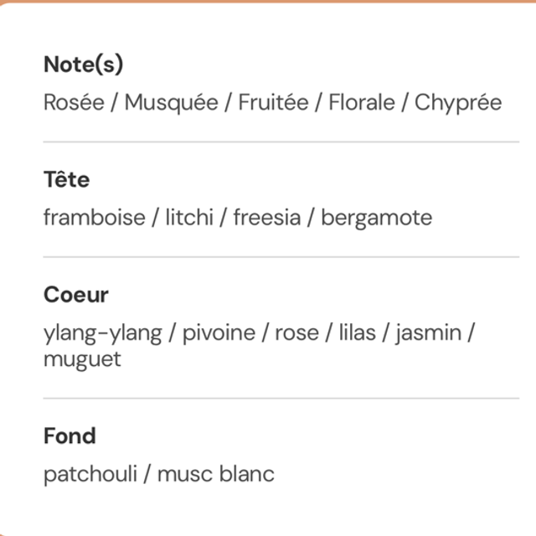The height and width of the screenshot is (536, 536).
Task: Click the ylang-ylang heart note
Action: click(102, 333)
